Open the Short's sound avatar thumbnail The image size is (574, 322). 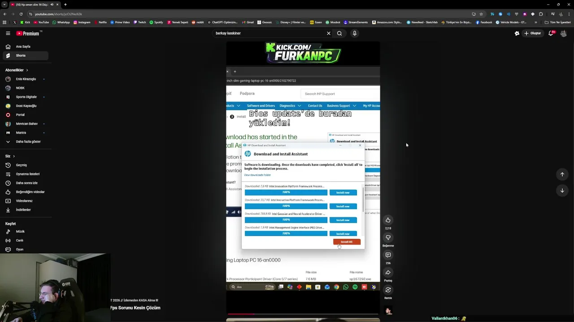pyautogui.click(x=388, y=311)
